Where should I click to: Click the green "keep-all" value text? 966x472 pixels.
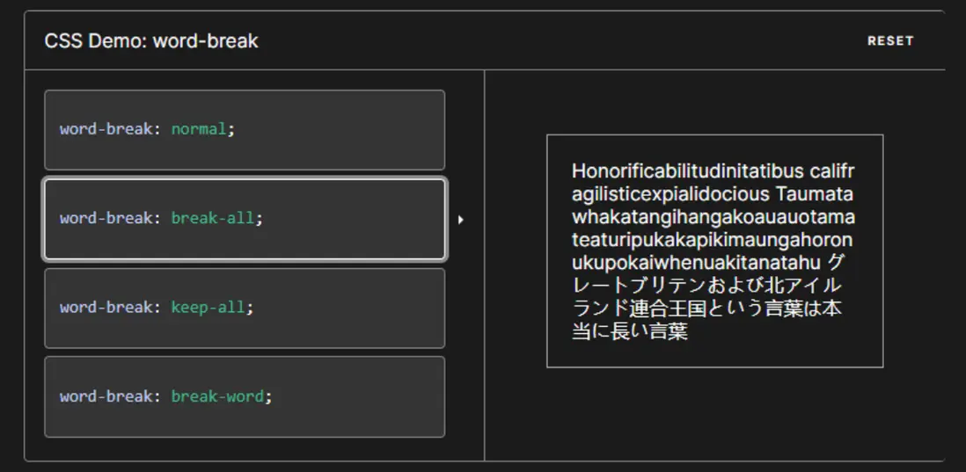click(x=209, y=308)
